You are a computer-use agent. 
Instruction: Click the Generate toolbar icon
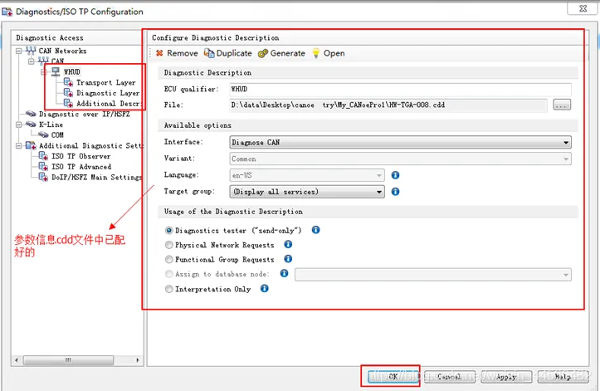263,53
